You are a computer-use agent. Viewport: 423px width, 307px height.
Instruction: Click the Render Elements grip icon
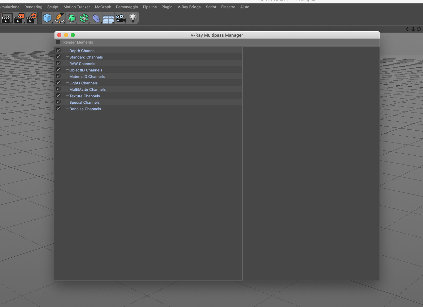(x=58, y=42)
